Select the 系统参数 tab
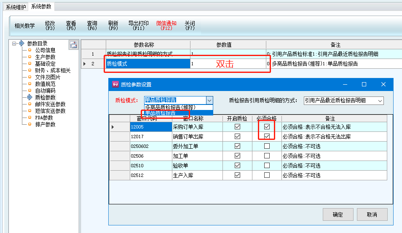The image size is (402, 233). pos(42,7)
